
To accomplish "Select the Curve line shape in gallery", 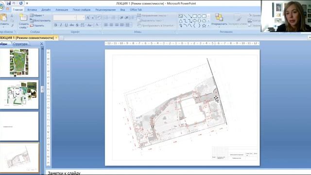I will click(190, 25).
